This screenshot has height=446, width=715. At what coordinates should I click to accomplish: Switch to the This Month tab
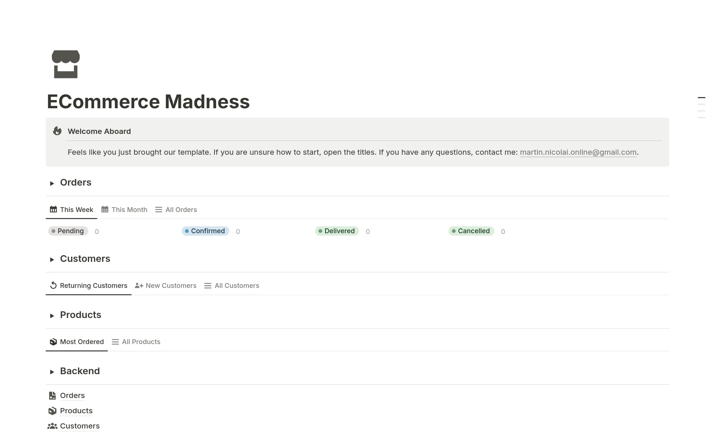[129, 209]
